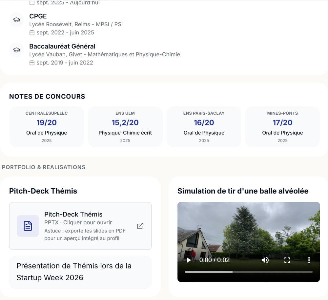
Task: Open the Pitch-Deck Thémis external link icon
Action: pyautogui.click(x=140, y=226)
